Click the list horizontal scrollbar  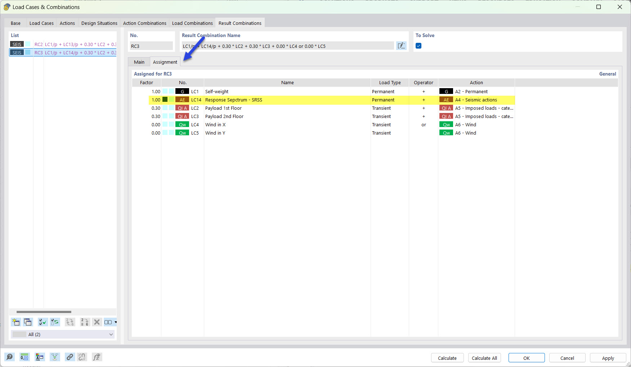(x=44, y=312)
